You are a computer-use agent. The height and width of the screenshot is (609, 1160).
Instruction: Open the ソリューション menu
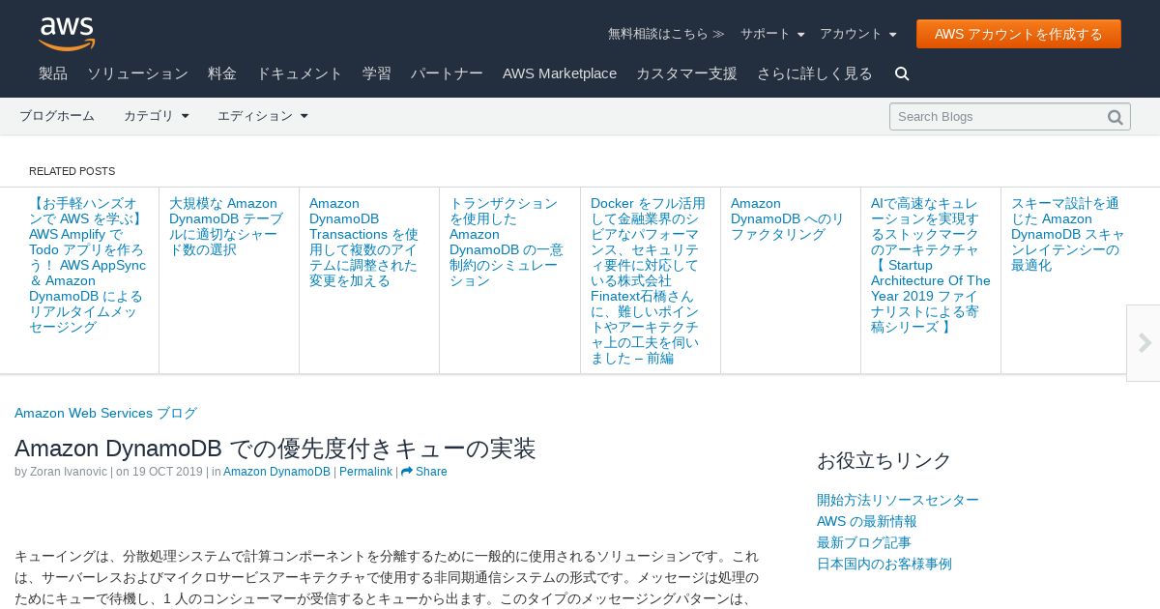pos(137,73)
